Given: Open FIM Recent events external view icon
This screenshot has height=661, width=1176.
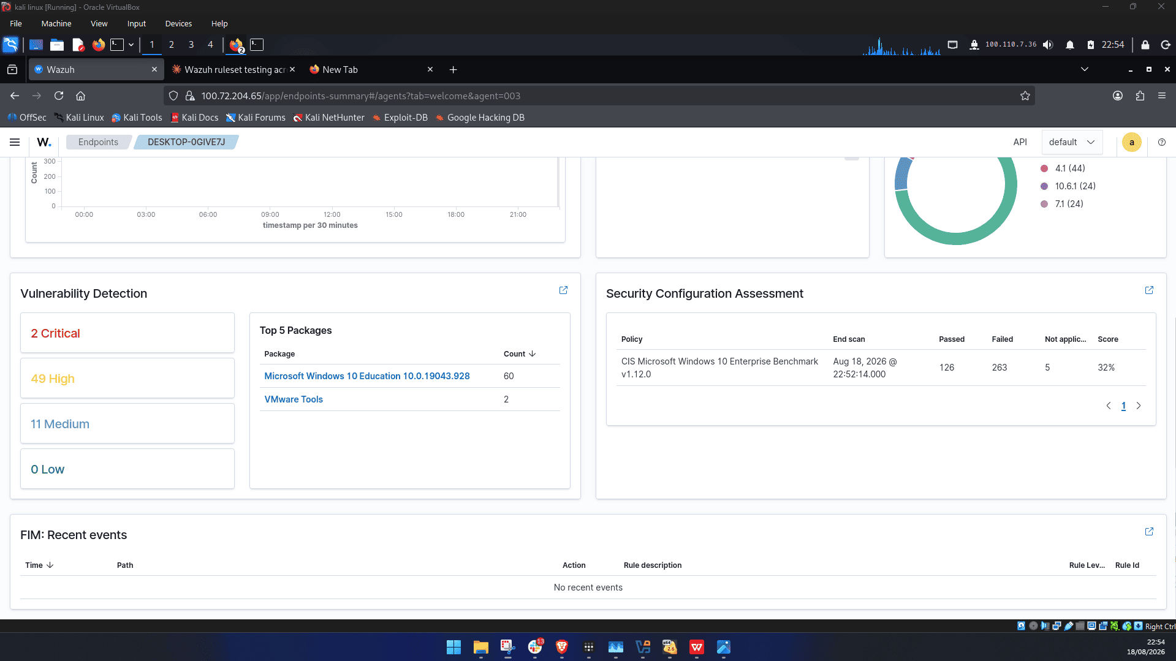Looking at the screenshot, I should click(1149, 532).
